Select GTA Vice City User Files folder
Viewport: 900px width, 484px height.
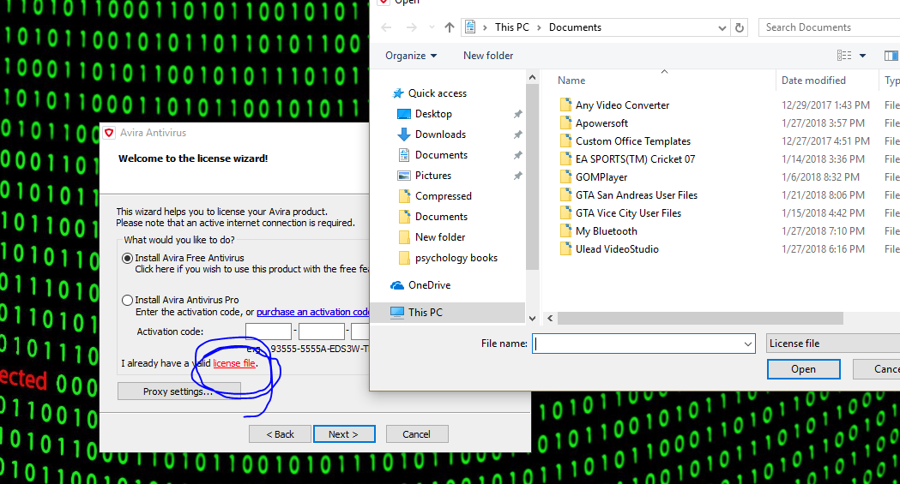click(x=629, y=213)
